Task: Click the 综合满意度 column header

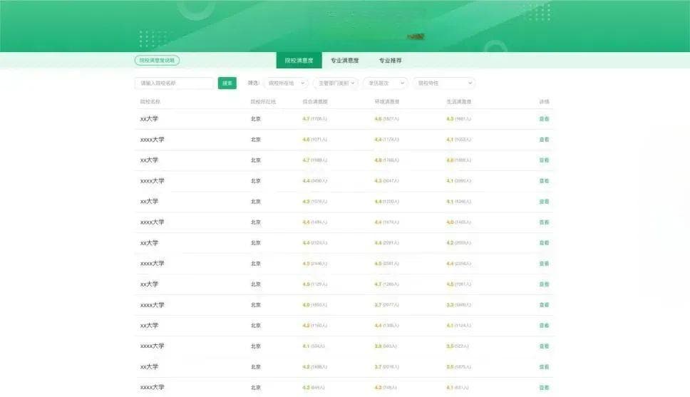Action: tap(315, 102)
